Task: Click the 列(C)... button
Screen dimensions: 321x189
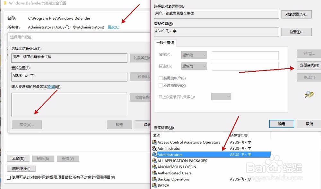Action: coord(309,53)
